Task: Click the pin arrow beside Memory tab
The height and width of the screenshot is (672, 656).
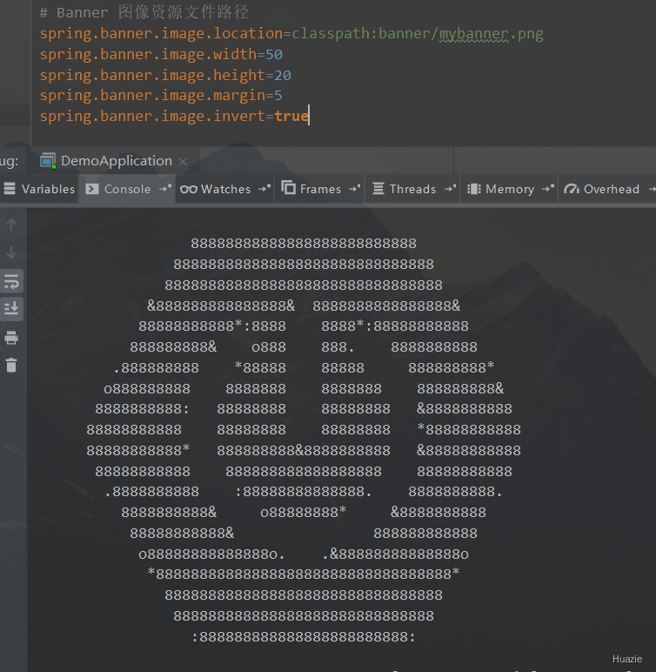Action: tap(548, 188)
